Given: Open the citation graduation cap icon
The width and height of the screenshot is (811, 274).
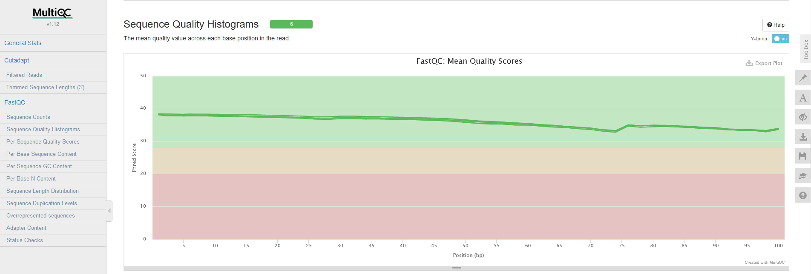Looking at the screenshot, I should click(x=802, y=176).
